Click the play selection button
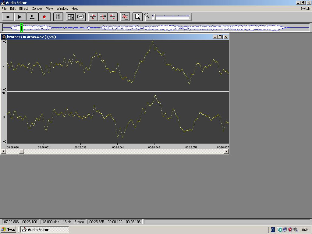The image size is (312, 234). pos(32,17)
